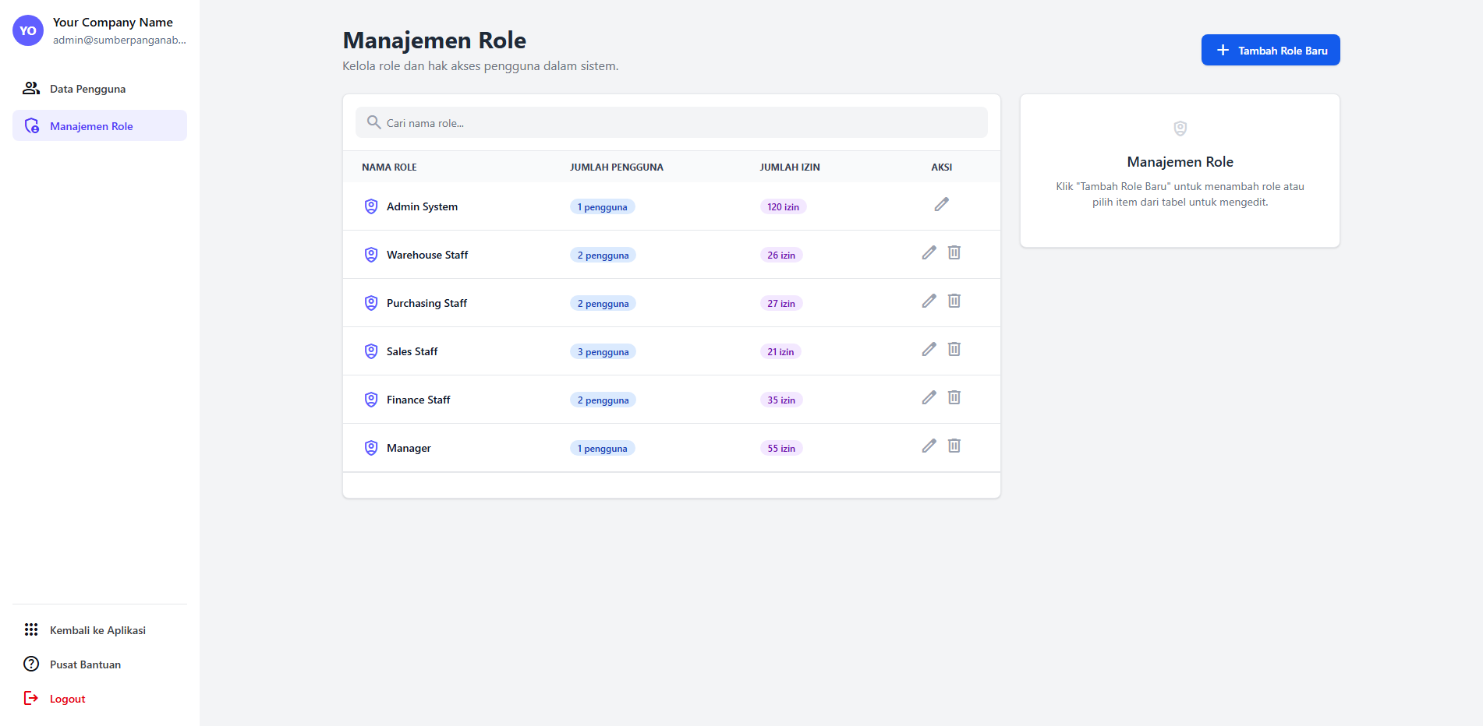Select Manajemen Role sidebar item
1483x726 pixels.
pos(91,126)
